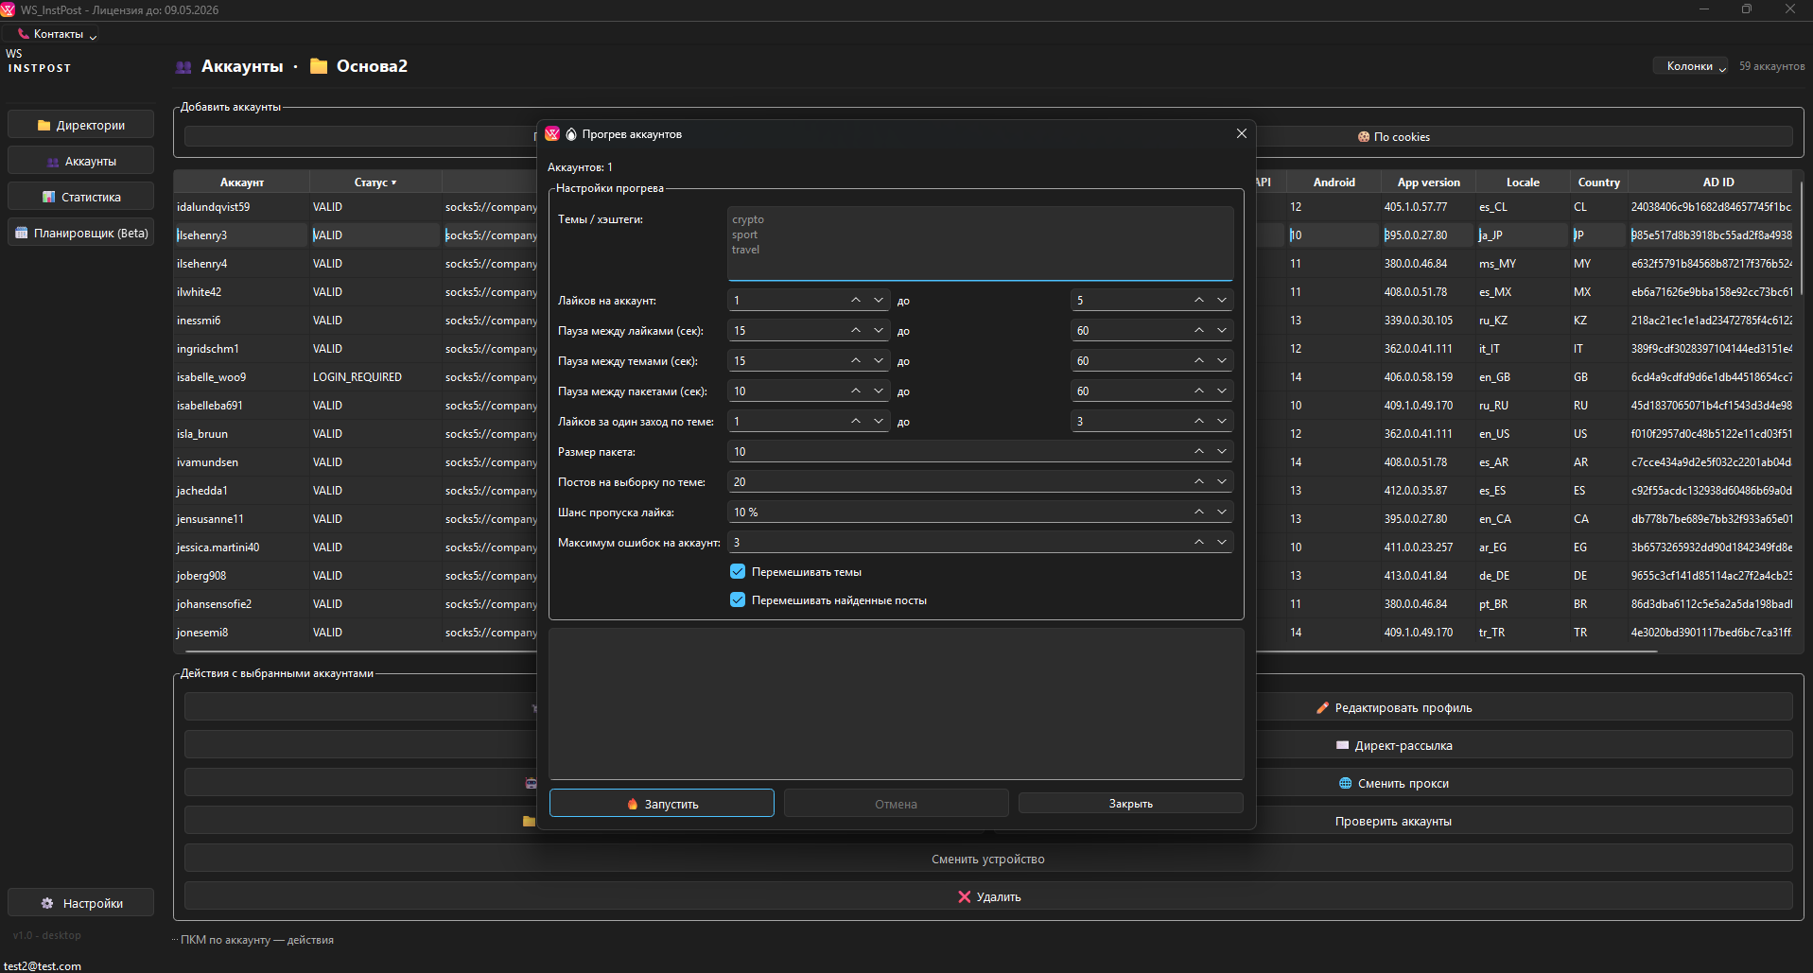This screenshot has width=1813, height=973.
Task: Uncheck the Перемешивать темы checkbox
Action: [x=738, y=572]
